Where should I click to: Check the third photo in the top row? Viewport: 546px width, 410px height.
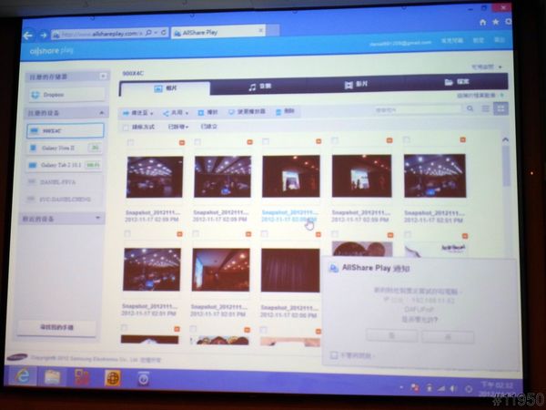pyautogui.click(x=266, y=141)
